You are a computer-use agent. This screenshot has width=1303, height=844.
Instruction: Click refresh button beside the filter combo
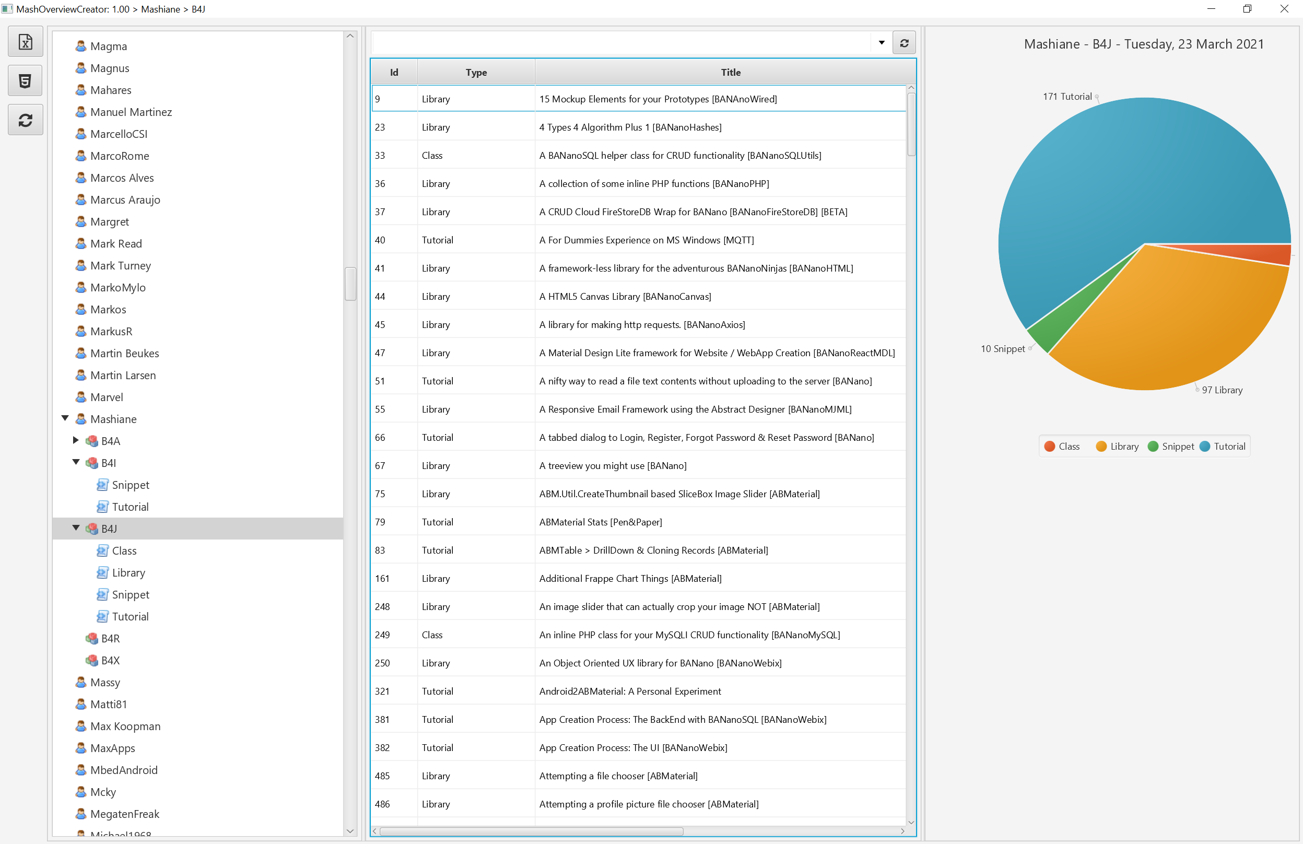(904, 43)
